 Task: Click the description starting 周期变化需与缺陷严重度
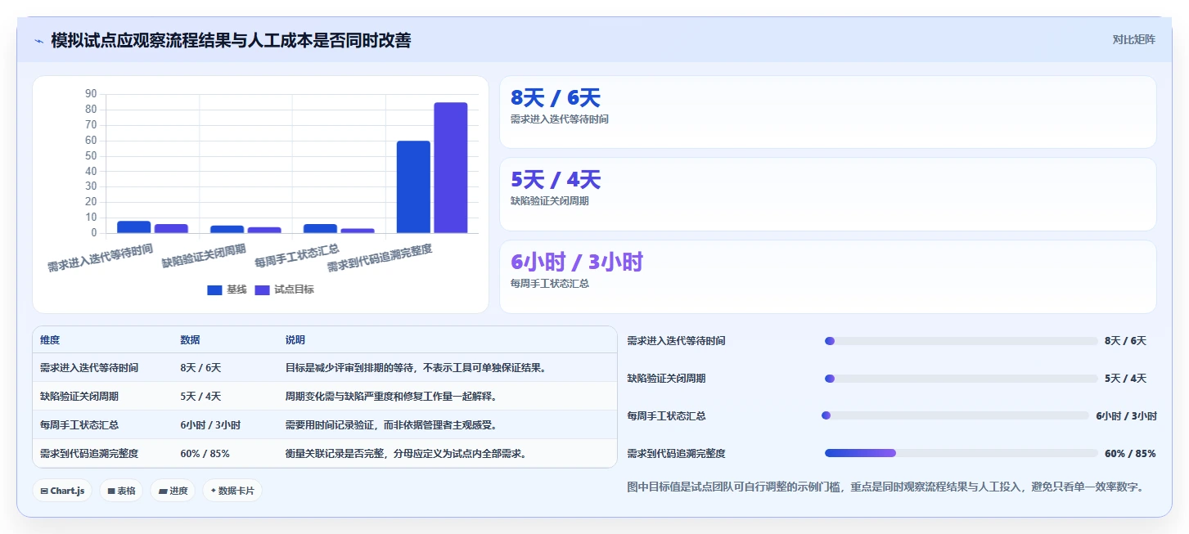coord(390,397)
